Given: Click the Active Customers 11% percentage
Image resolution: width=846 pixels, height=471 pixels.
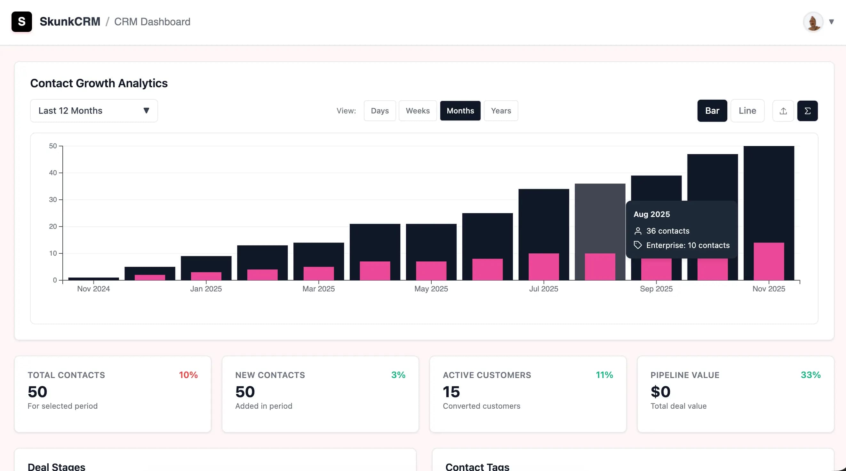Looking at the screenshot, I should click(x=604, y=375).
